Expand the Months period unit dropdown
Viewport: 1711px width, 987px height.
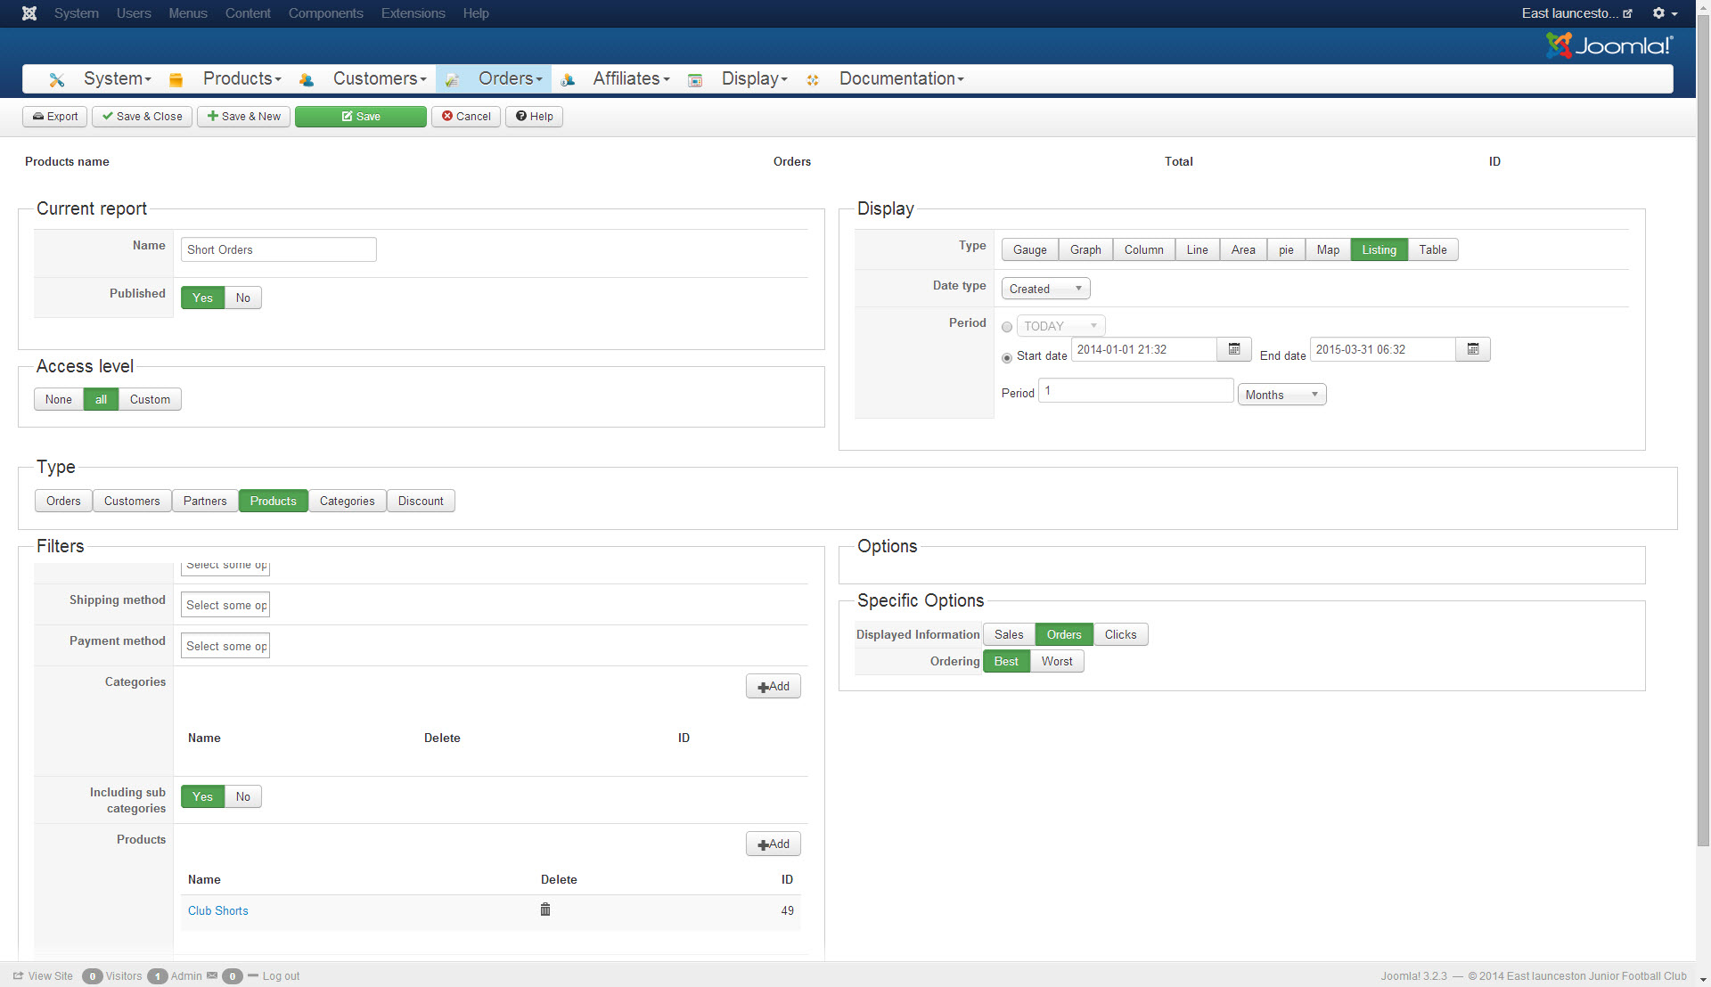(x=1281, y=395)
